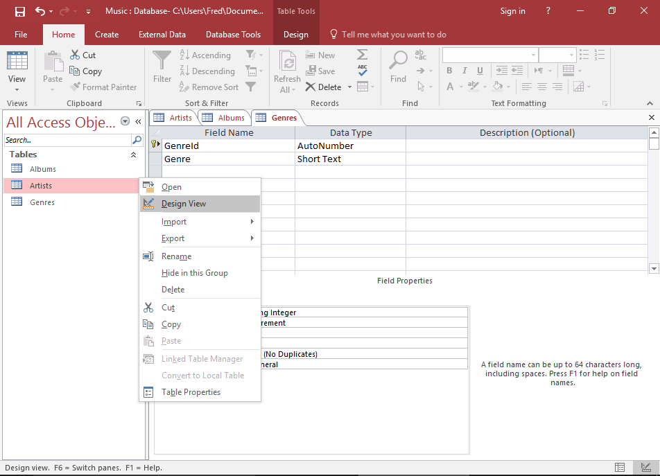Choose Design View from the context menu
This screenshot has height=476, width=660.
pos(200,204)
